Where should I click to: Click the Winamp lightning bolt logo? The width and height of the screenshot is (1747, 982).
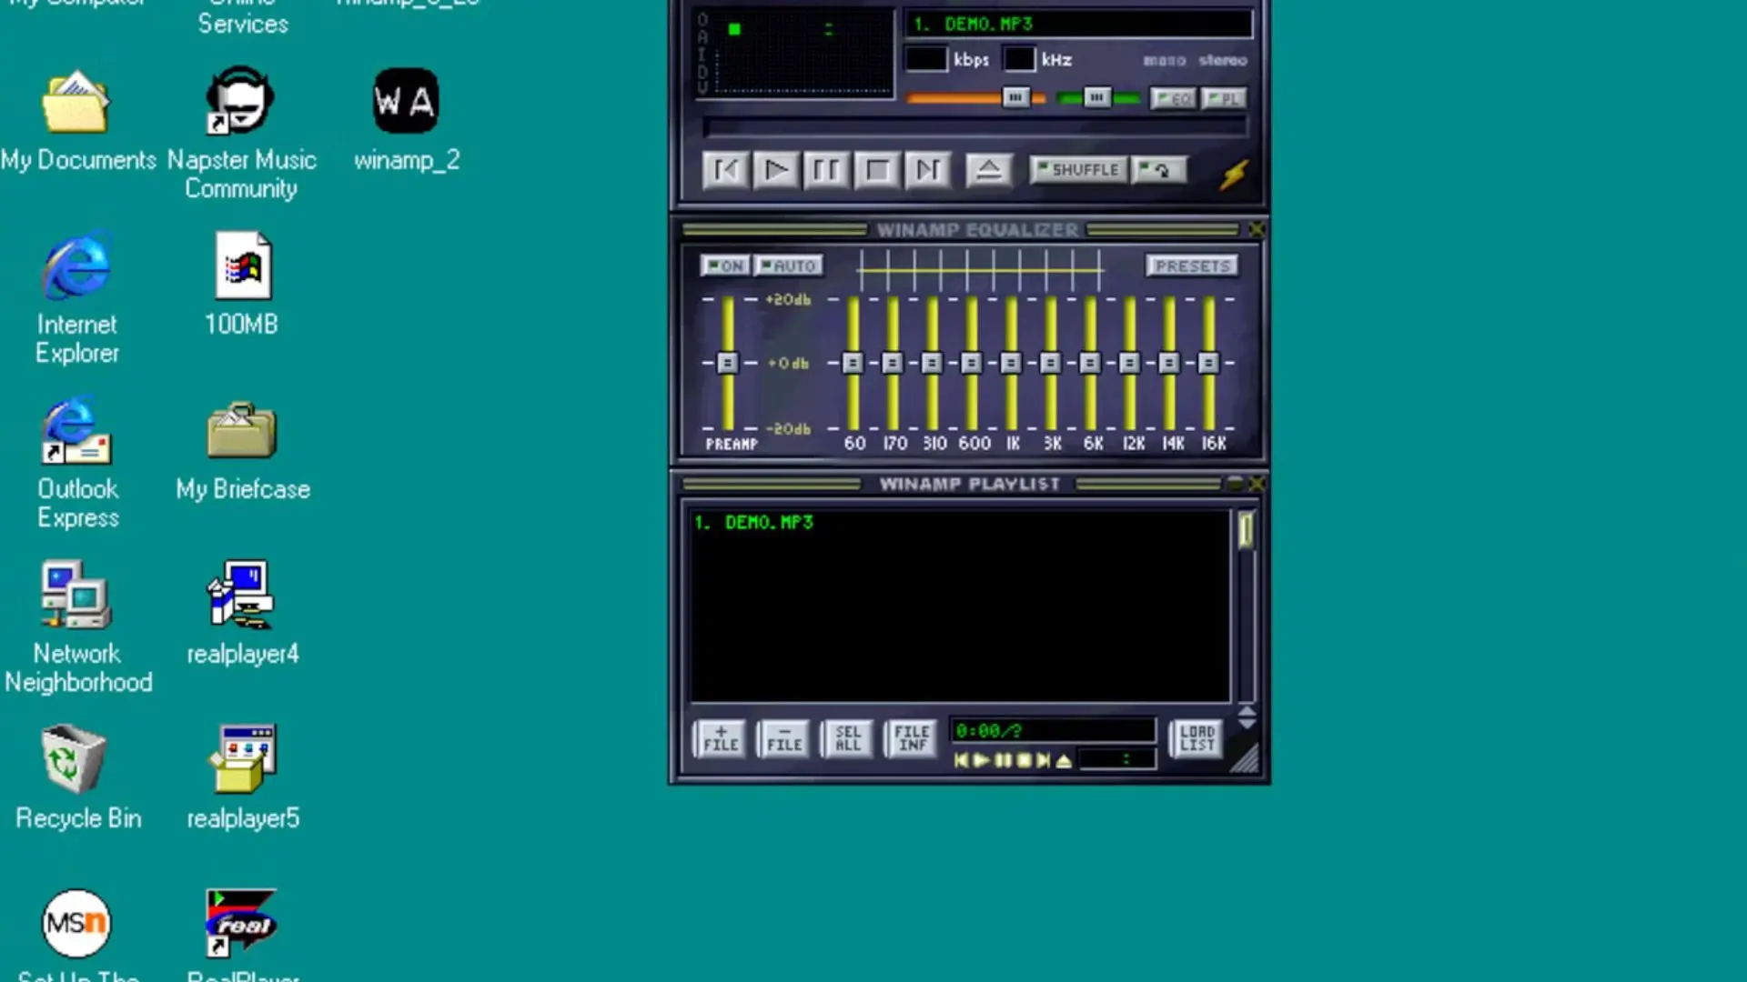point(1233,174)
